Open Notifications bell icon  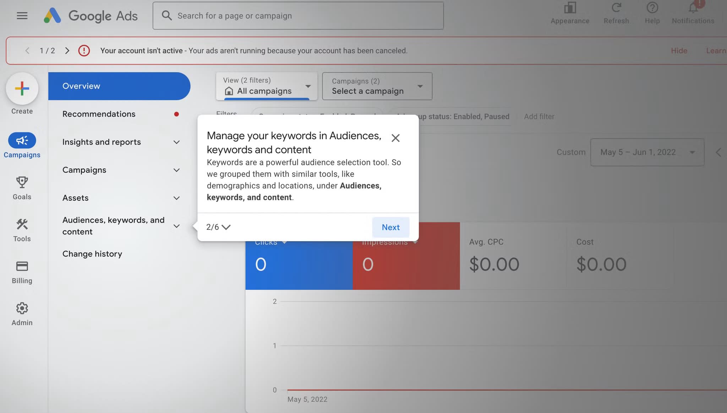[693, 8]
